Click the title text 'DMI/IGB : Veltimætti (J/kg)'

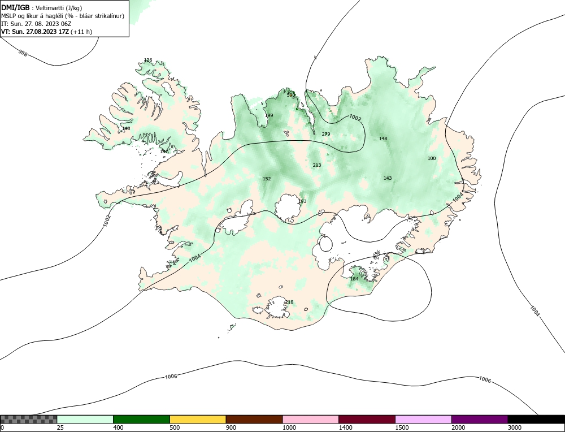coord(41,7)
